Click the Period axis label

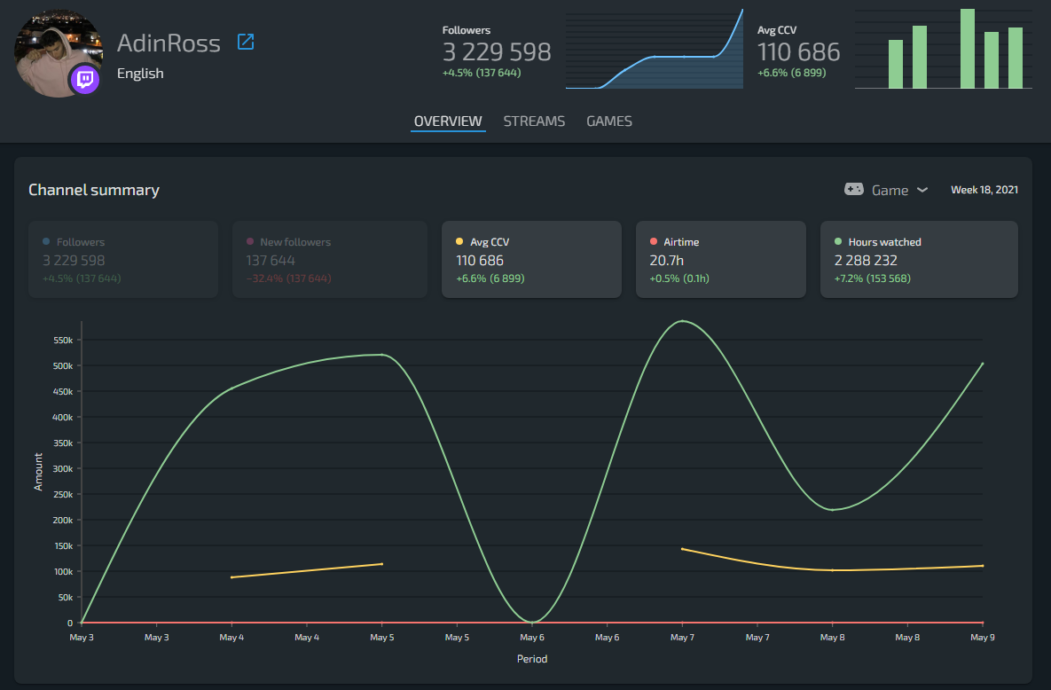(532, 658)
